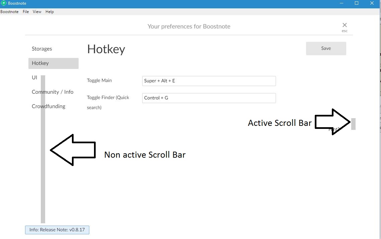This screenshot has width=381, height=239.
Task: View the Crowdfunding section
Action: pyautogui.click(x=49, y=106)
